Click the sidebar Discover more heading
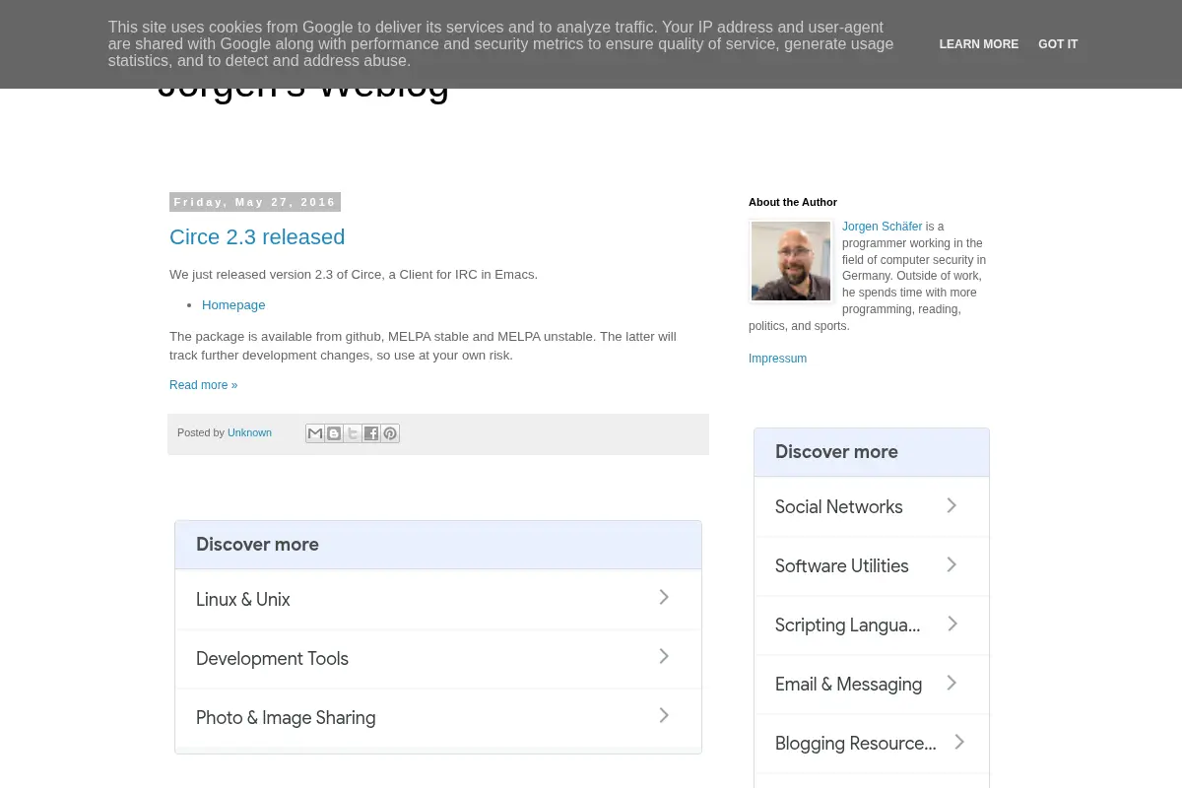This screenshot has height=788, width=1182. click(836, 452)
